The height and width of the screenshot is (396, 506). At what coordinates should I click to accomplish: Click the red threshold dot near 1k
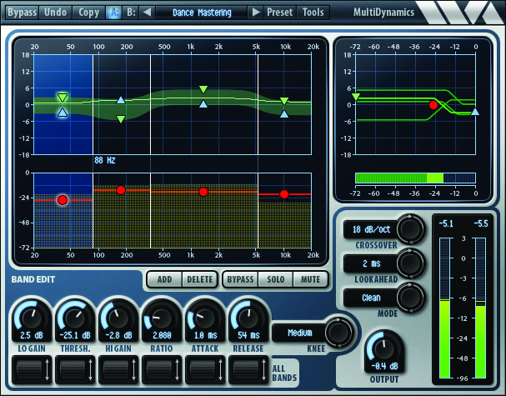[x=203, y=192]
